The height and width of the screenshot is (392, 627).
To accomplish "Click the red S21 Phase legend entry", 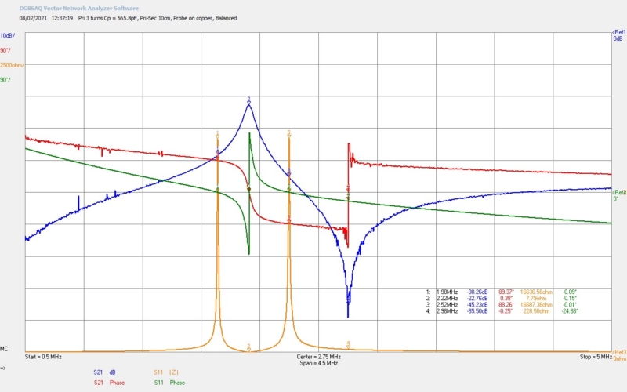I will point(109,383).
